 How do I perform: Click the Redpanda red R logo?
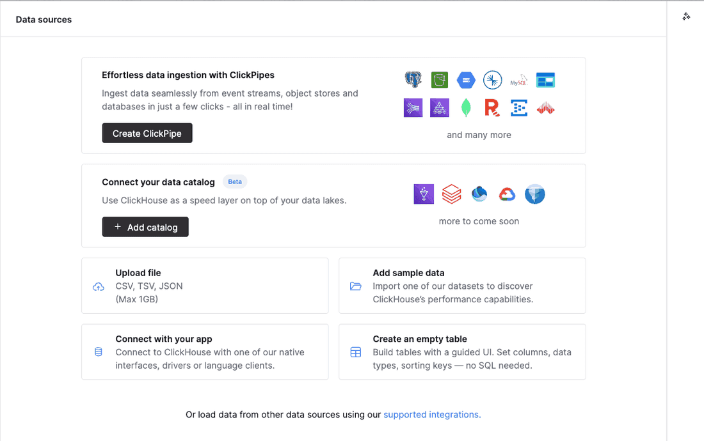coord(492,108)
